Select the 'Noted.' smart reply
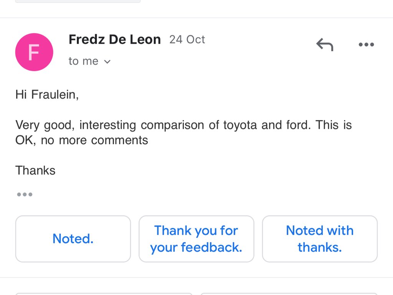Screen dimensions: 393x295 click(73, 239)
